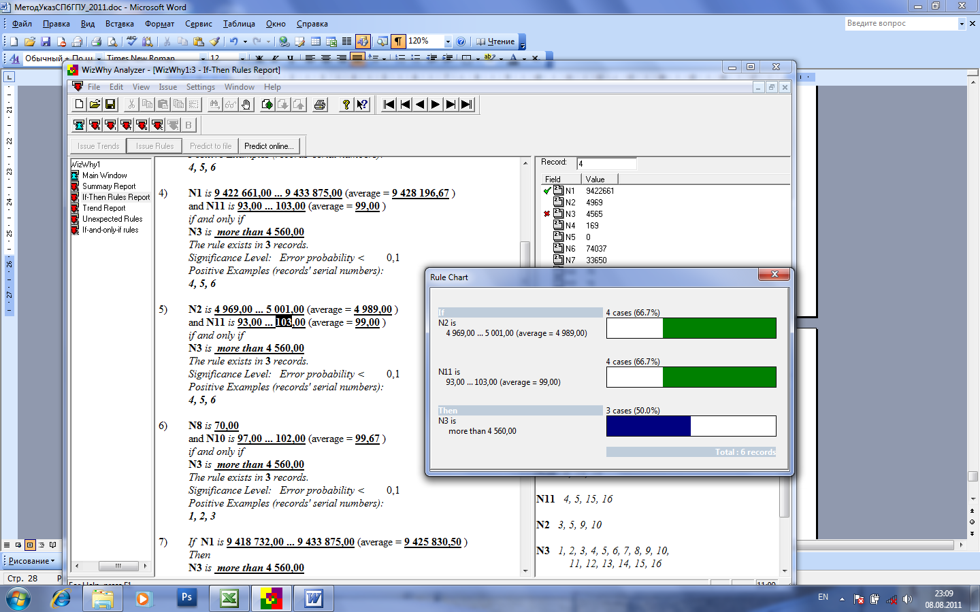Open Excel from the taskbar
980x612 pixels.
pos(229,598)
